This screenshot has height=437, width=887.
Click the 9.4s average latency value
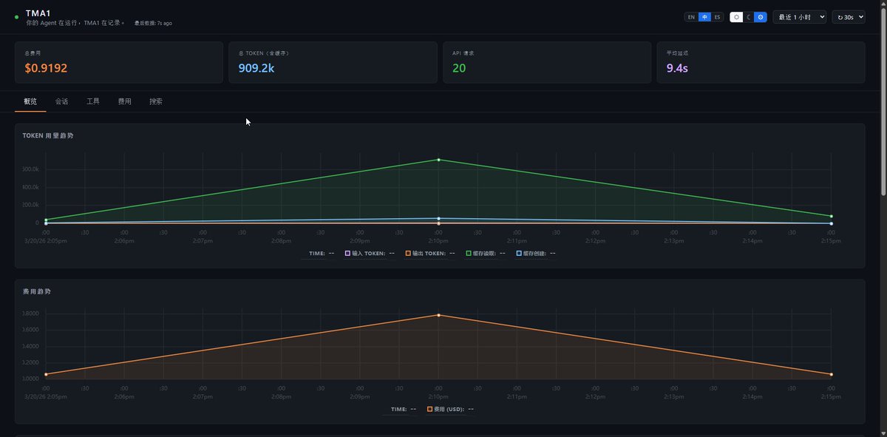(x=678, y=68)
